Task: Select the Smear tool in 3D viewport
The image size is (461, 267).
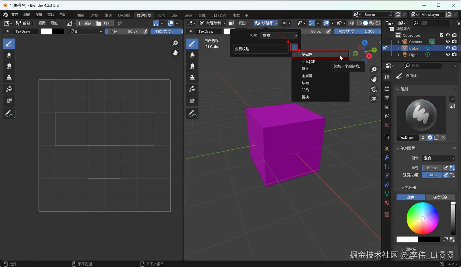Action: click(x=192, y=66)
